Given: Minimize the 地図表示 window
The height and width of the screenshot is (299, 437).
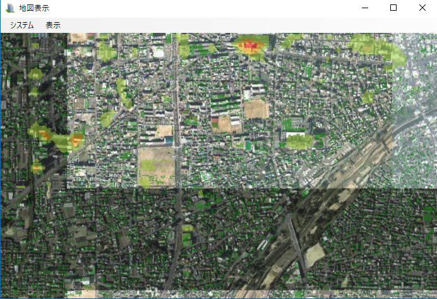Looking at the screenshot, I should coord(364,8).
